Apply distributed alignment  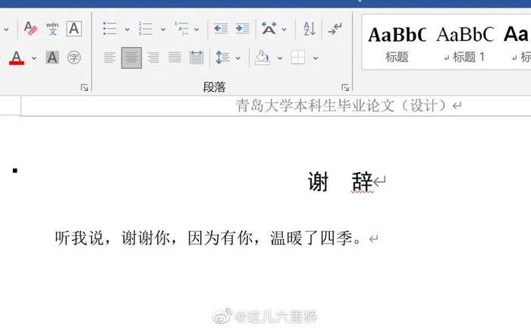tap(196, 58)
